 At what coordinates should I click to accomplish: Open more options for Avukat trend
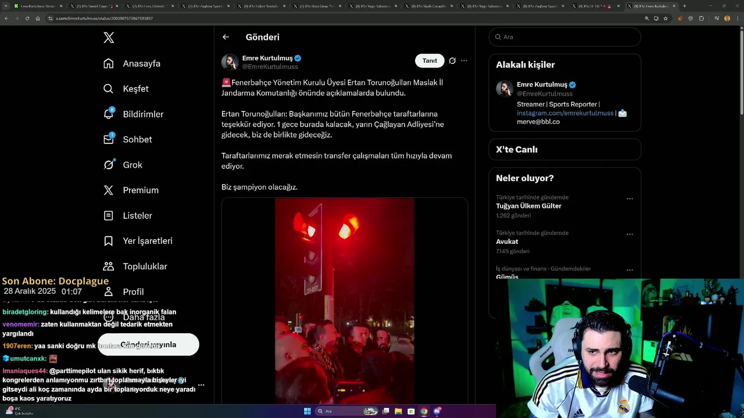tap(629, 235)
